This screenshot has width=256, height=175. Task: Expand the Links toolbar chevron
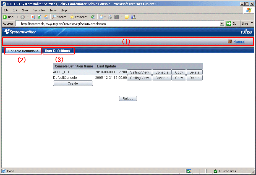tap(252, 23)
